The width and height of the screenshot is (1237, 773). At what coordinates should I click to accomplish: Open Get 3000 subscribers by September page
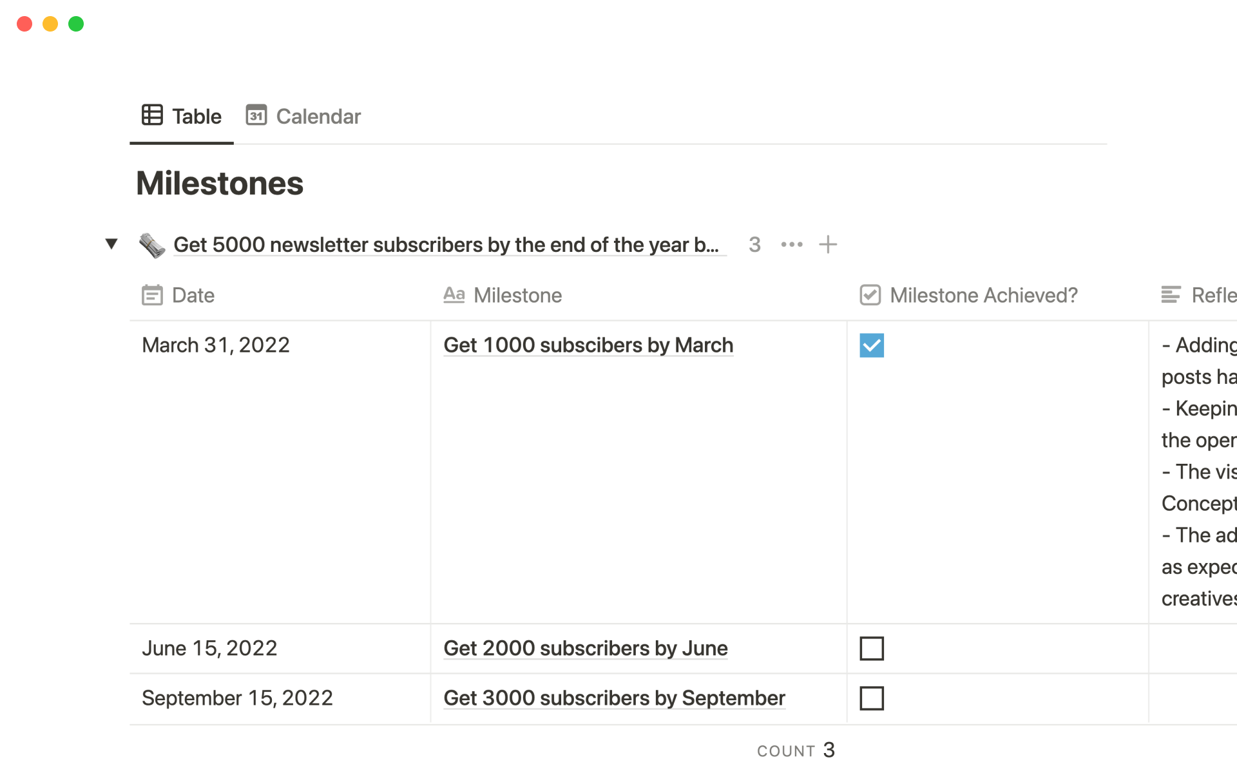(613, 698)
